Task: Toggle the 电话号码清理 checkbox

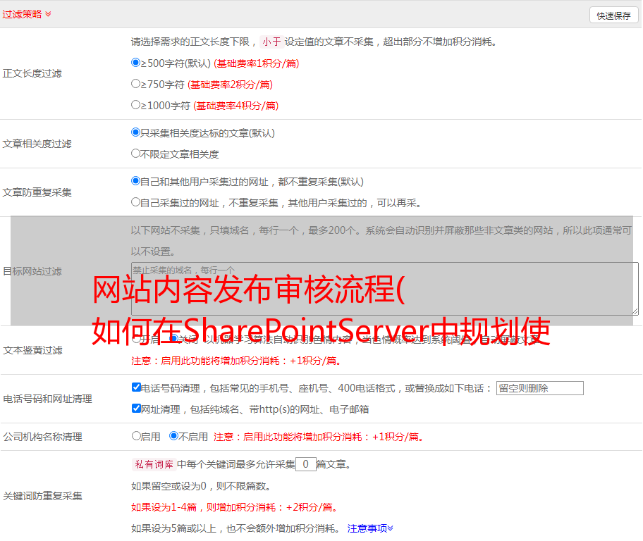Action: pyautogui.click(x=137, y=387)
